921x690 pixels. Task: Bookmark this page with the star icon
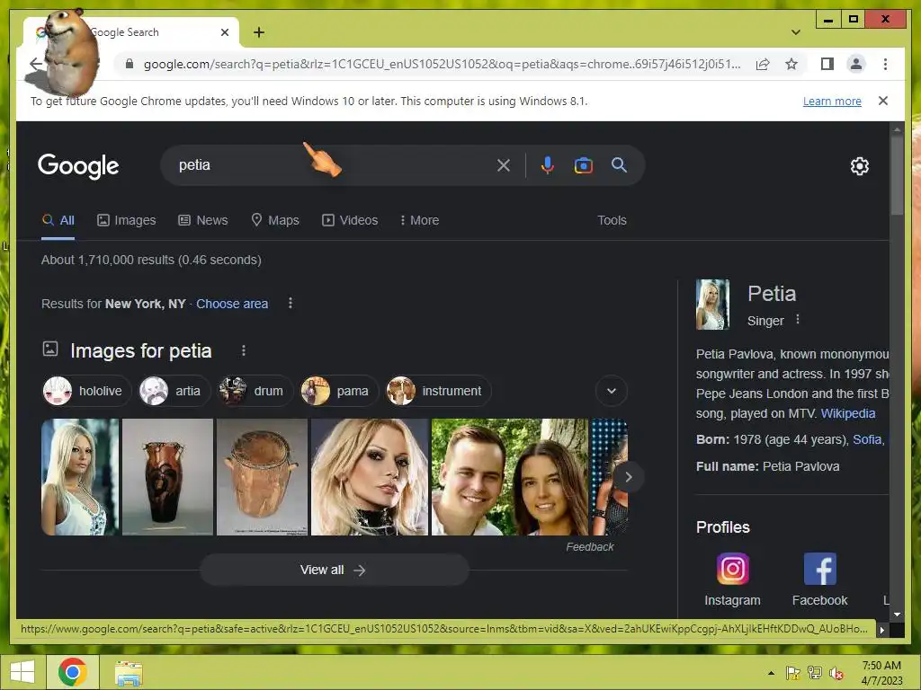tap(791, 64)
